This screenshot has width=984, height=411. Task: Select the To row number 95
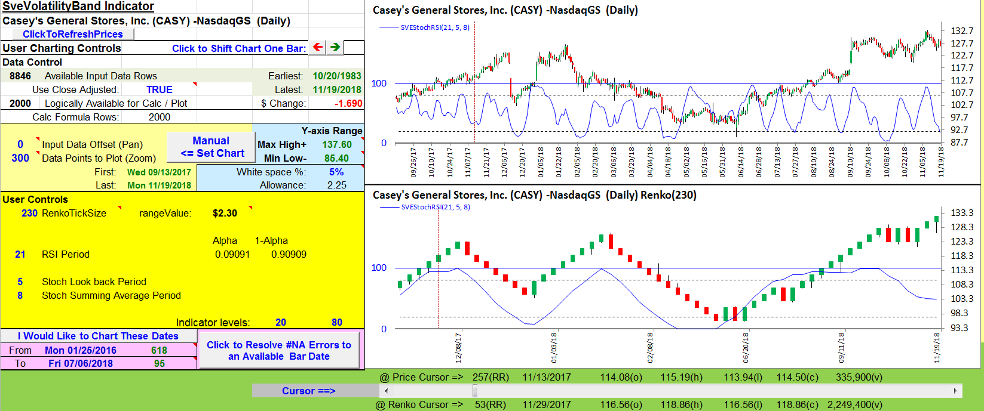(159, 363)
